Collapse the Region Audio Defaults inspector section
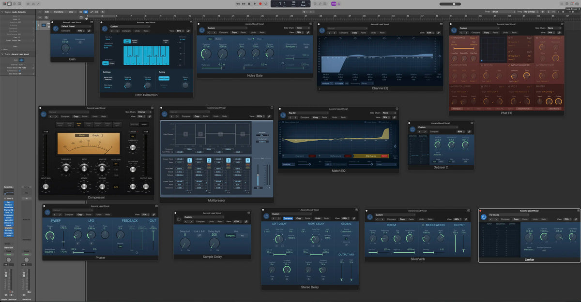581x302 pixels. point(1,11)
